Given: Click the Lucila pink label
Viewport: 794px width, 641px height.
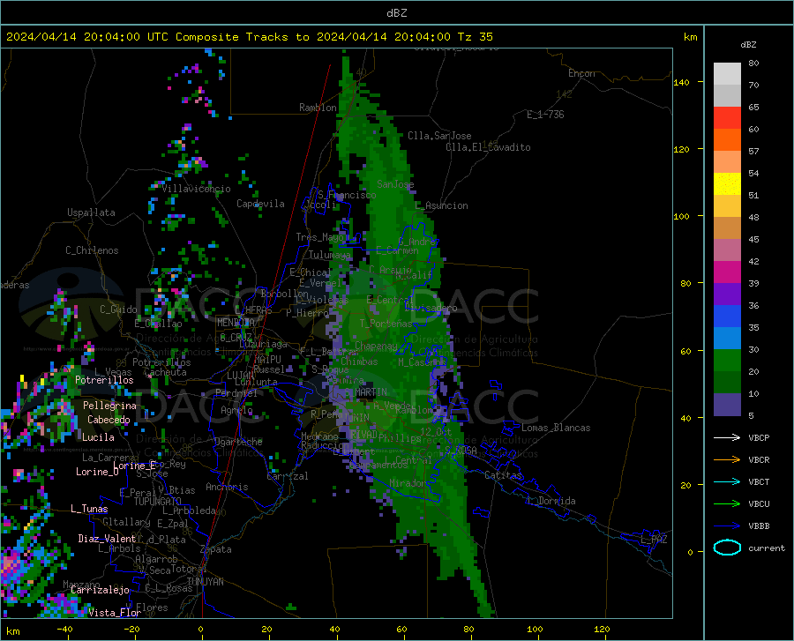Looking at the screenshot, I should coord(98,437).
